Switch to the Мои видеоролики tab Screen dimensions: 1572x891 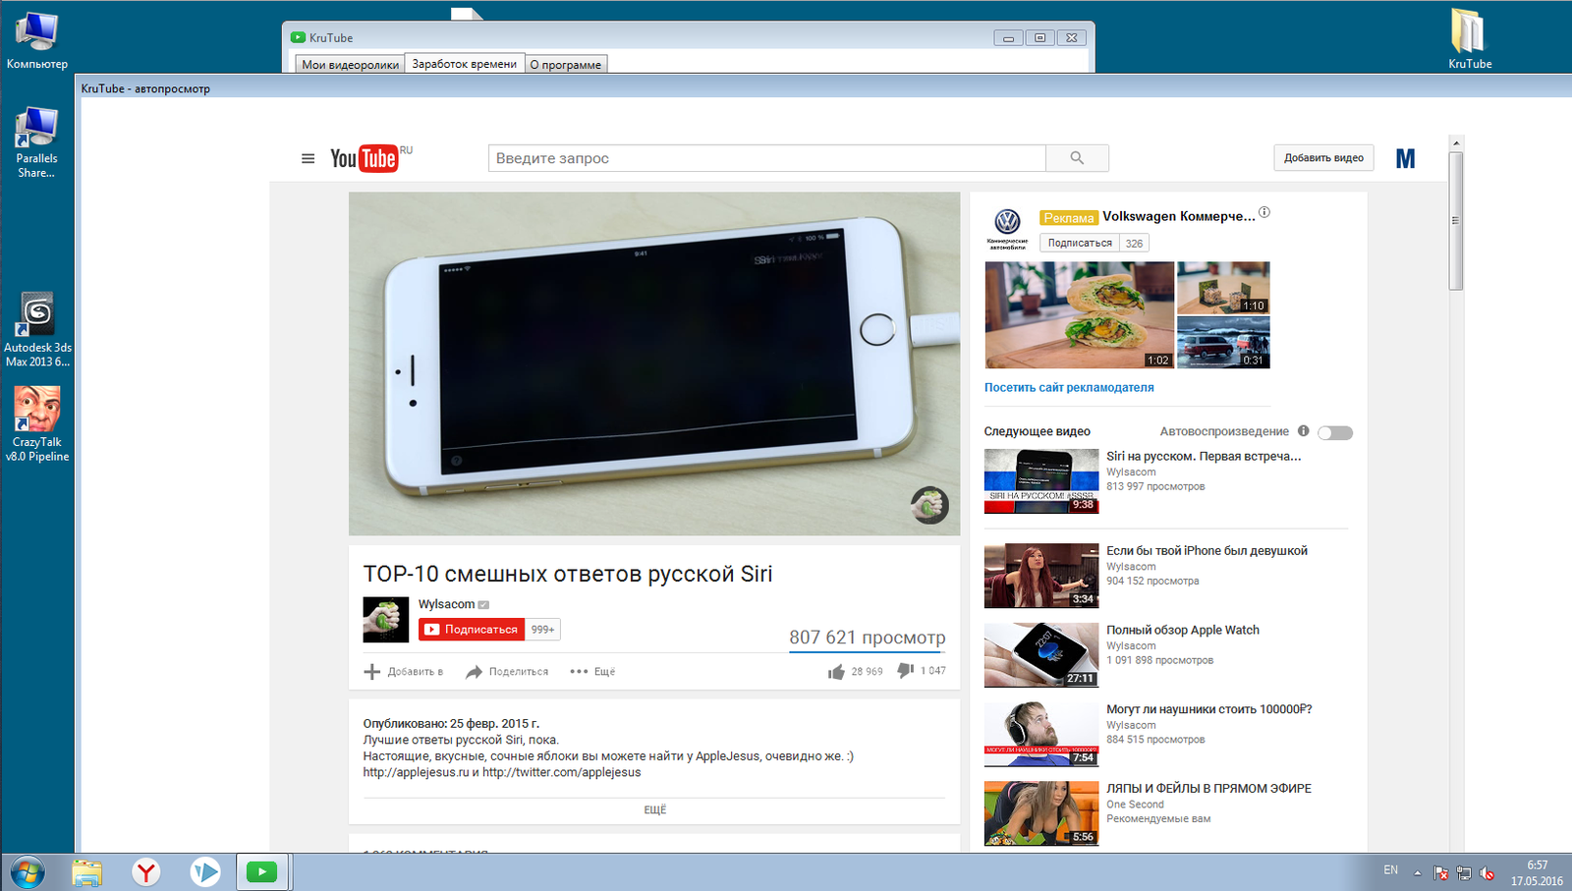pos(350,65)
